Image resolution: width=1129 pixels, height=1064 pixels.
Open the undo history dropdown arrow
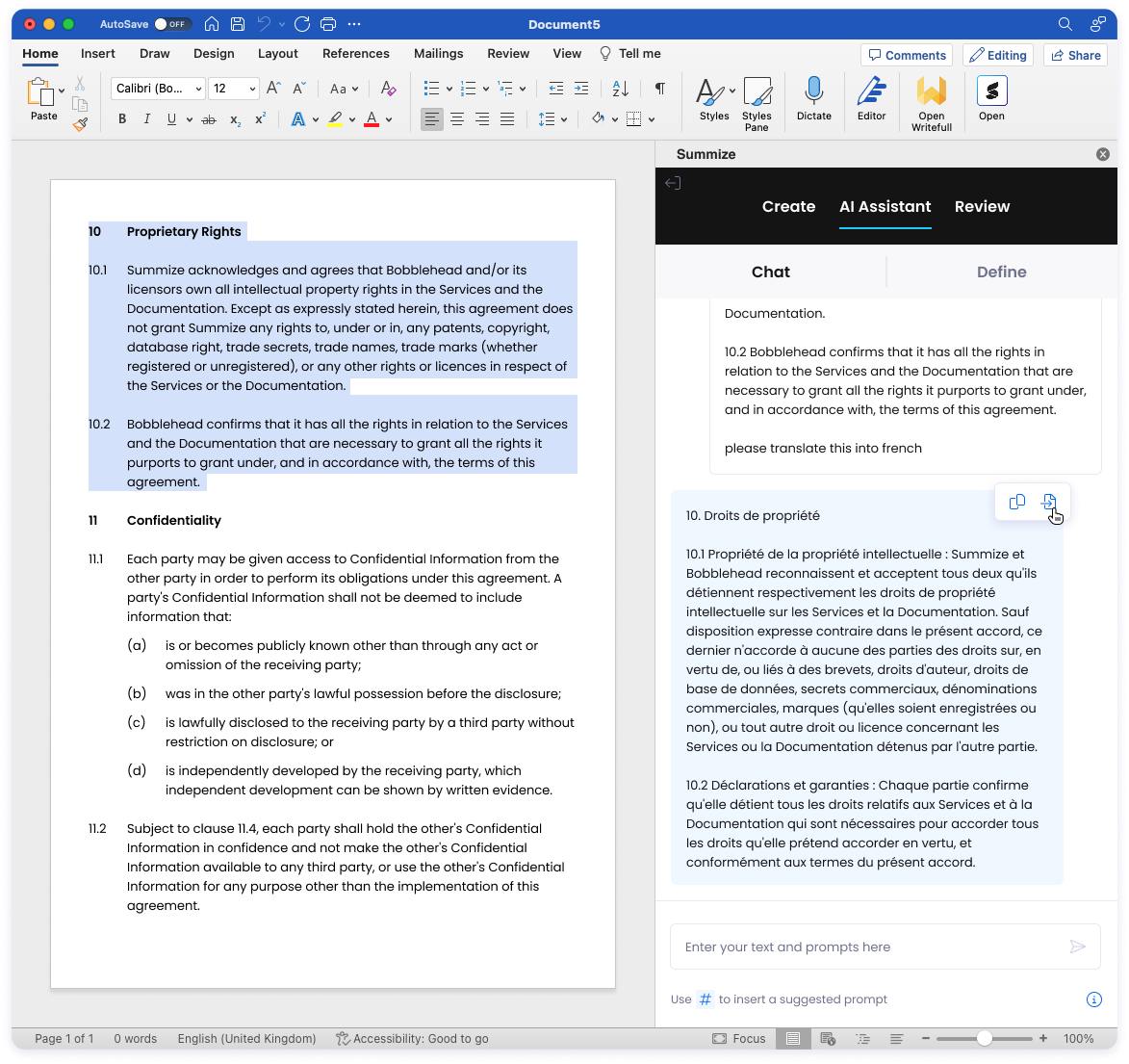tap(282, 24)
